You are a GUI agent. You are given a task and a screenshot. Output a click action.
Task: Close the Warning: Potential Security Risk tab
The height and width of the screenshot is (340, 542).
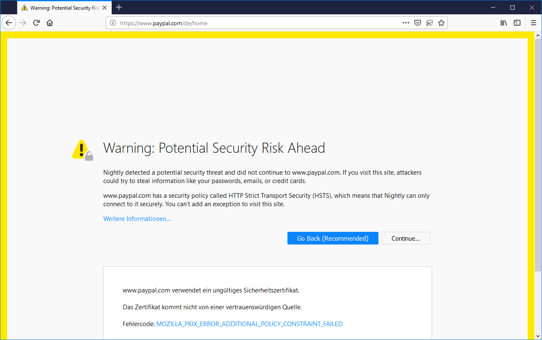(x=105, y=8)
